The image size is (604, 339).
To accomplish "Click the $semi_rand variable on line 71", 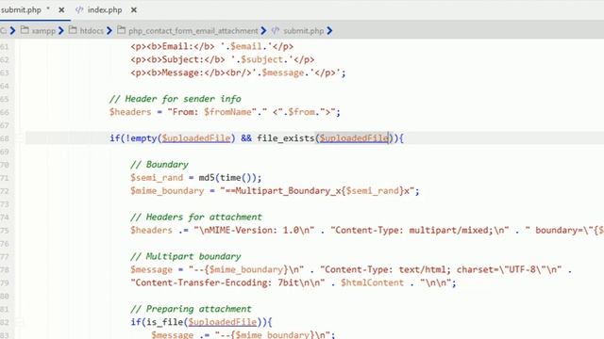I will (157, 178).
